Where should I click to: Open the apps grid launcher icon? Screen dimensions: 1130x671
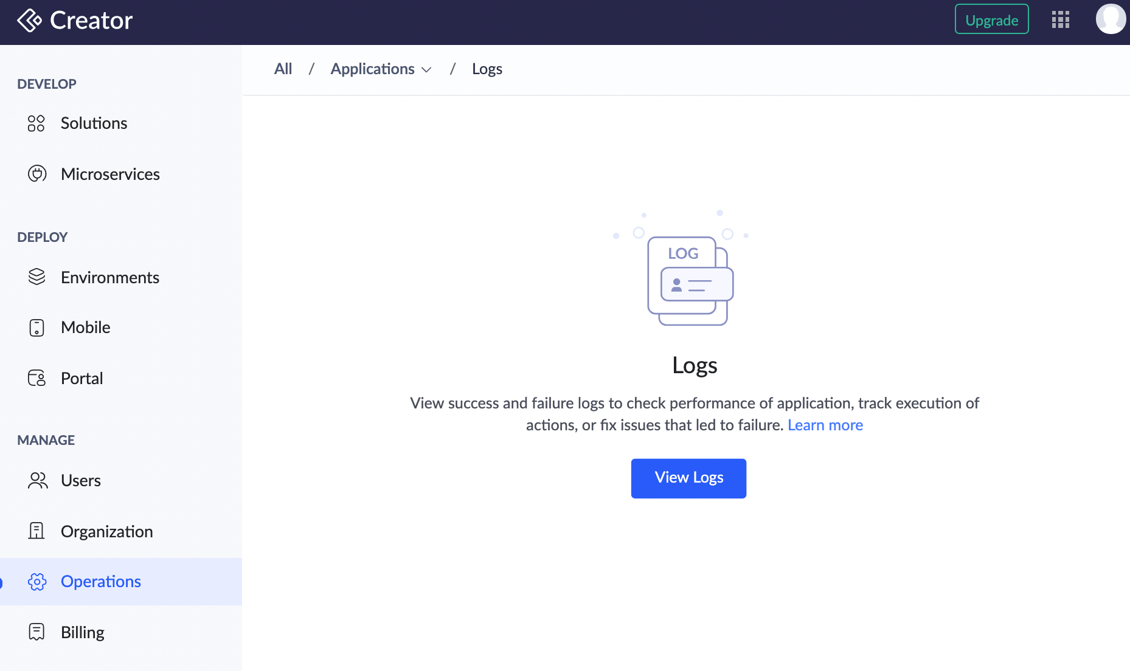coord(1060,20)
